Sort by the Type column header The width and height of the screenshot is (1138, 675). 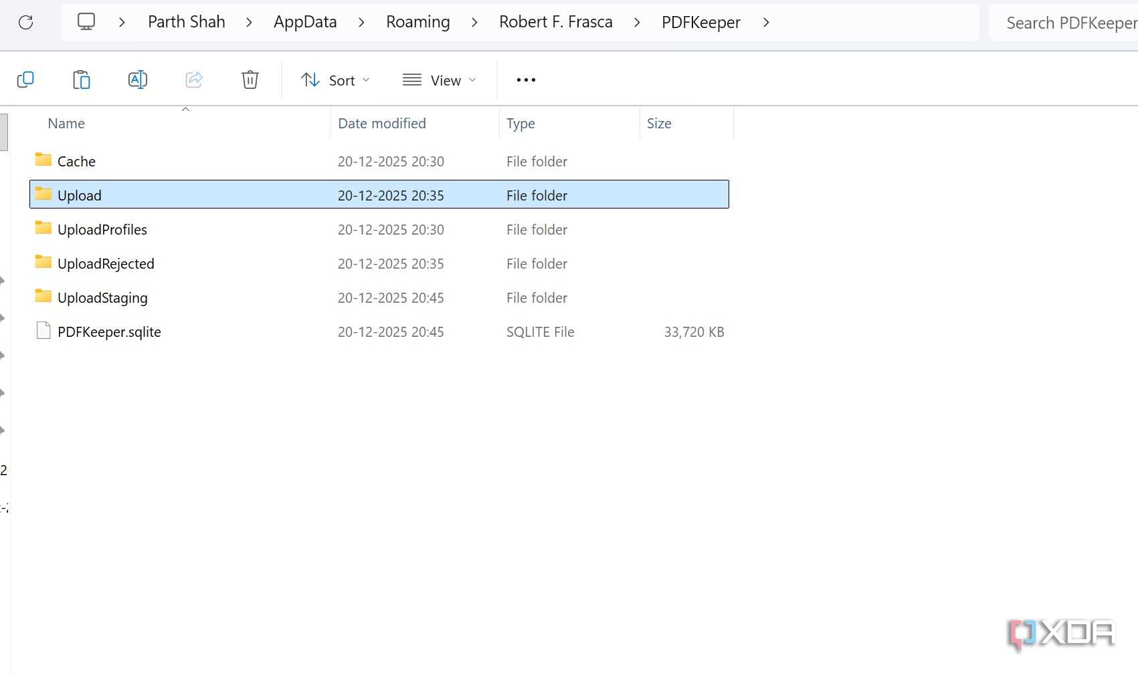click(x=520, y=124)
